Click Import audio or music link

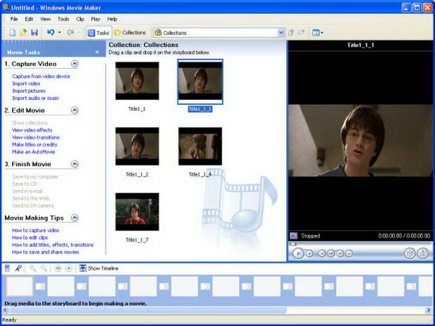[x=36, y=98]
